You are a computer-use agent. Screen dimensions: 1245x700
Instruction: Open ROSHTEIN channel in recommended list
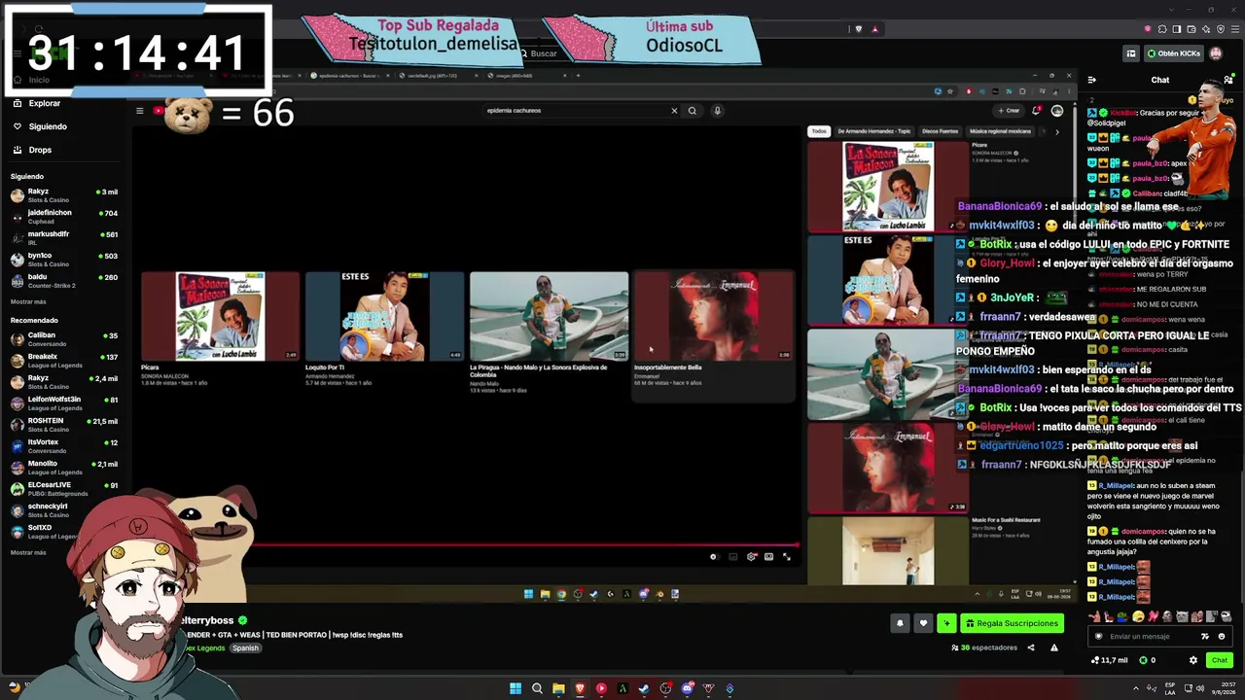(x=64, y=424)
